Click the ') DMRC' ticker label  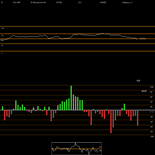103,2
